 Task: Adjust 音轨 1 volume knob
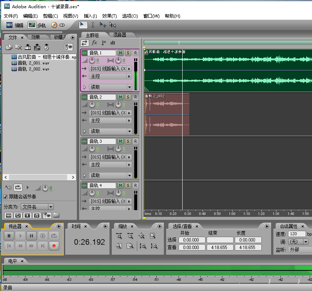92,60
